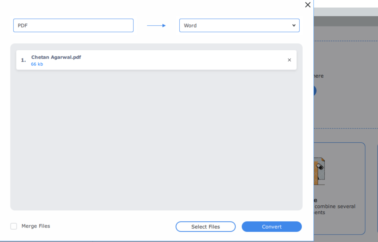Click Select Files to add more documents

coord(205,226)
